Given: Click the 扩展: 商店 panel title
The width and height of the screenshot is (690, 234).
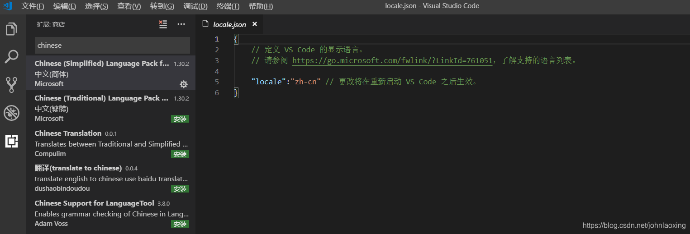Looking at the screenshot, I should [x=51, y=24].
